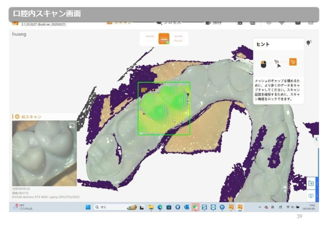Open the 保存 save step

[214, 23]
